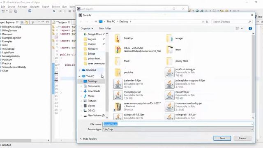Open the intro folder icon

[x=170, y=50]
